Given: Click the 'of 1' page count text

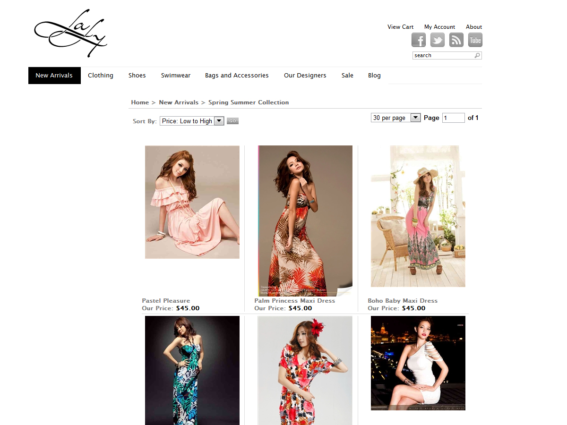Looking at the screenshot, I should click(473, 118).
